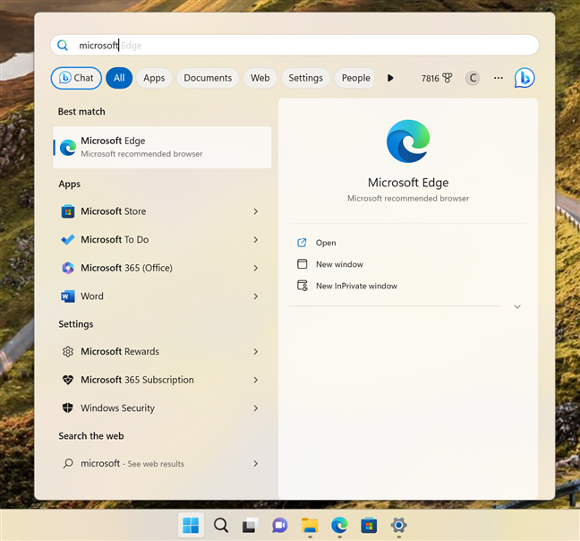This screenshot has width=580, height=541.
Task: Click the Word app icon
Action: coord(68,296)
